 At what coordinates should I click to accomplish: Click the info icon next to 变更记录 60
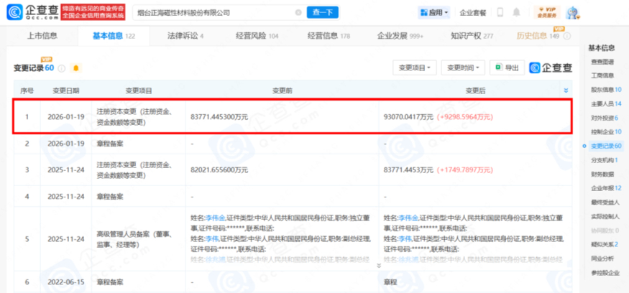[x=62, y=68]
